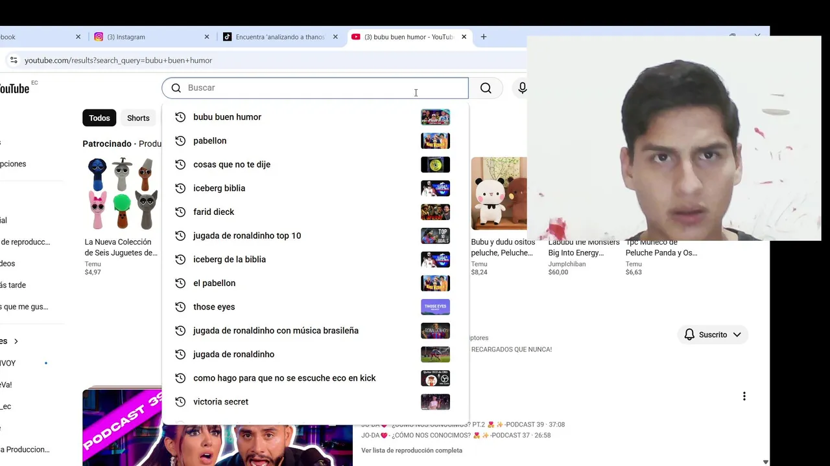Image resolution: width=830 pixels, height=466 pixels.
Task: Click thumbnail next to 'cosas que no te dije'
Action: (x=435, y=164)
